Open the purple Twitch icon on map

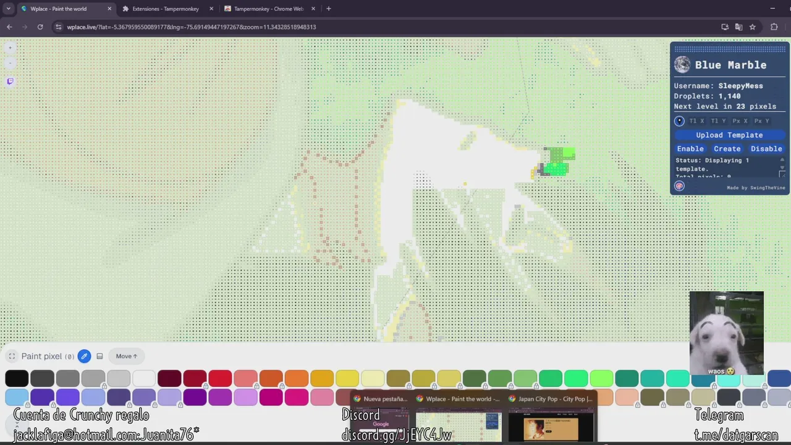click(x=10, y=81)
